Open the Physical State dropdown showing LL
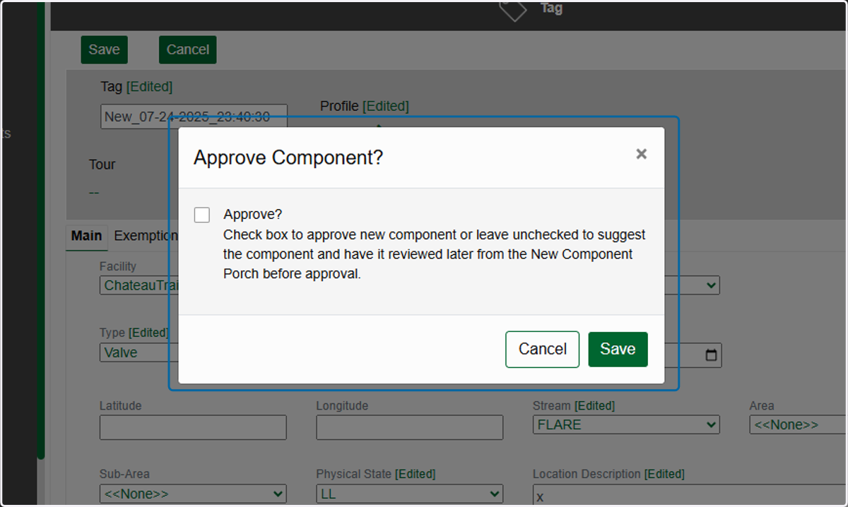The height and width of the screenshot is (507, 848). 410,493
